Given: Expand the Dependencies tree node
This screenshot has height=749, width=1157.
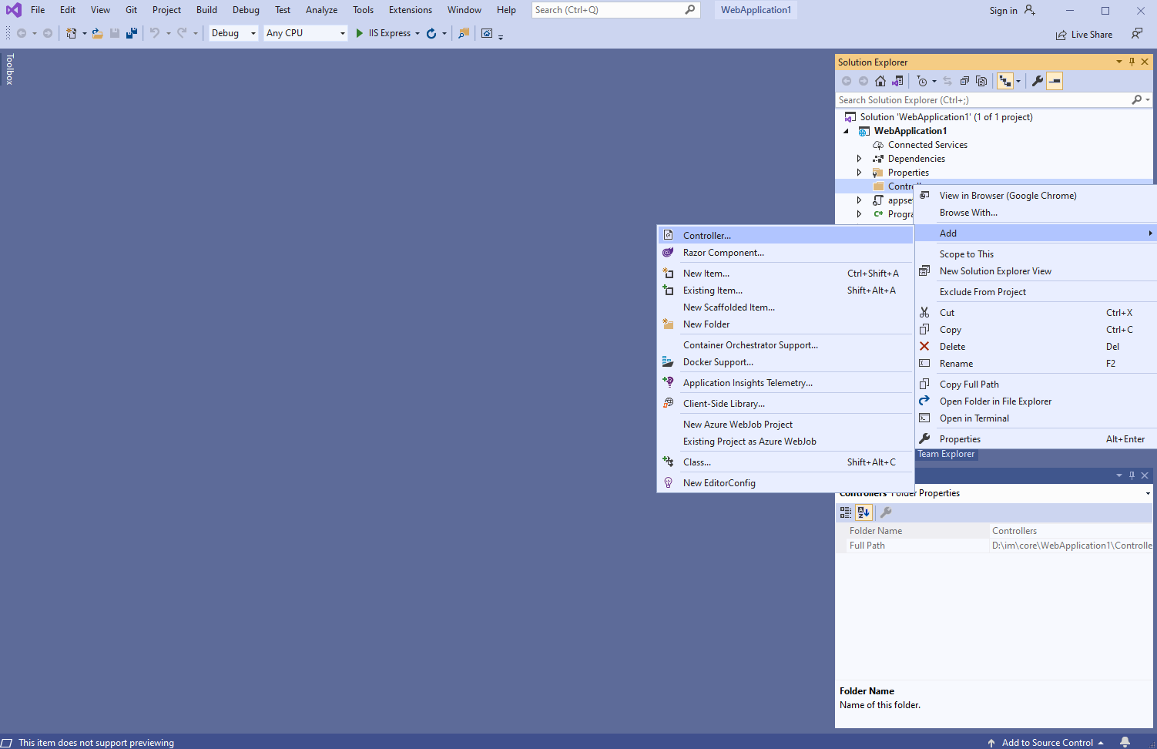Looking at the screenshot, I should pos(859,159).
